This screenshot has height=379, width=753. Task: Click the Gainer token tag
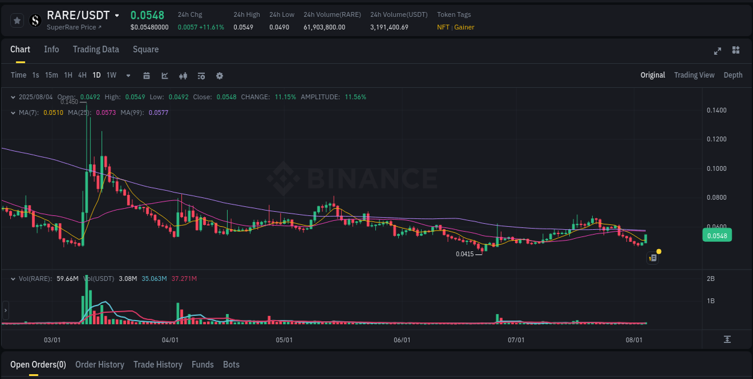(x=464, y=27)
